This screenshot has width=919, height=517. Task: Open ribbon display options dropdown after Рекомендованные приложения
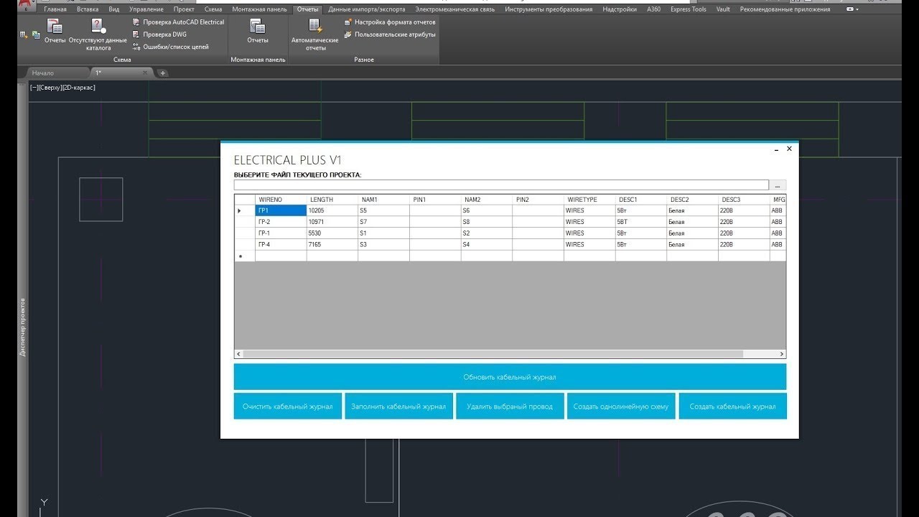tap(854, 9)
